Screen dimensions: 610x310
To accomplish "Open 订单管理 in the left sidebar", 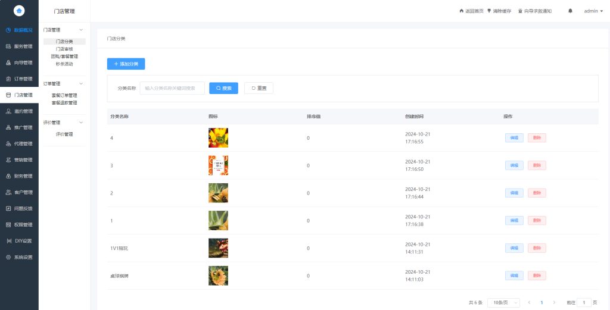I will tap(19, 79).
